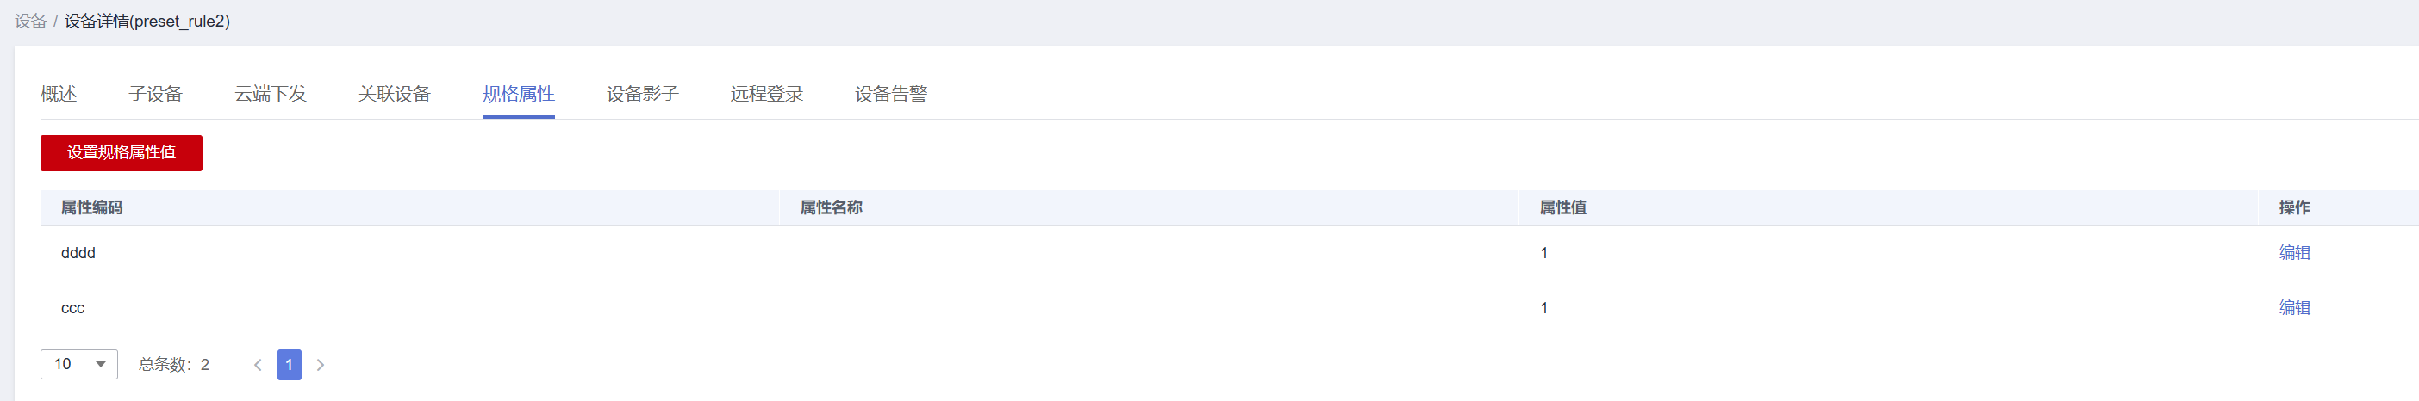Open the 子设备 tab
Viewport: 2419px width, 401px height.
tap(155, 94)
